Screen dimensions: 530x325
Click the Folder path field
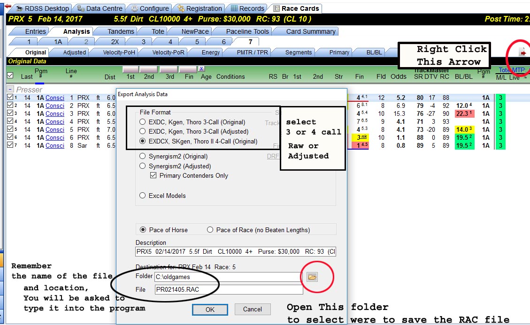227,277
